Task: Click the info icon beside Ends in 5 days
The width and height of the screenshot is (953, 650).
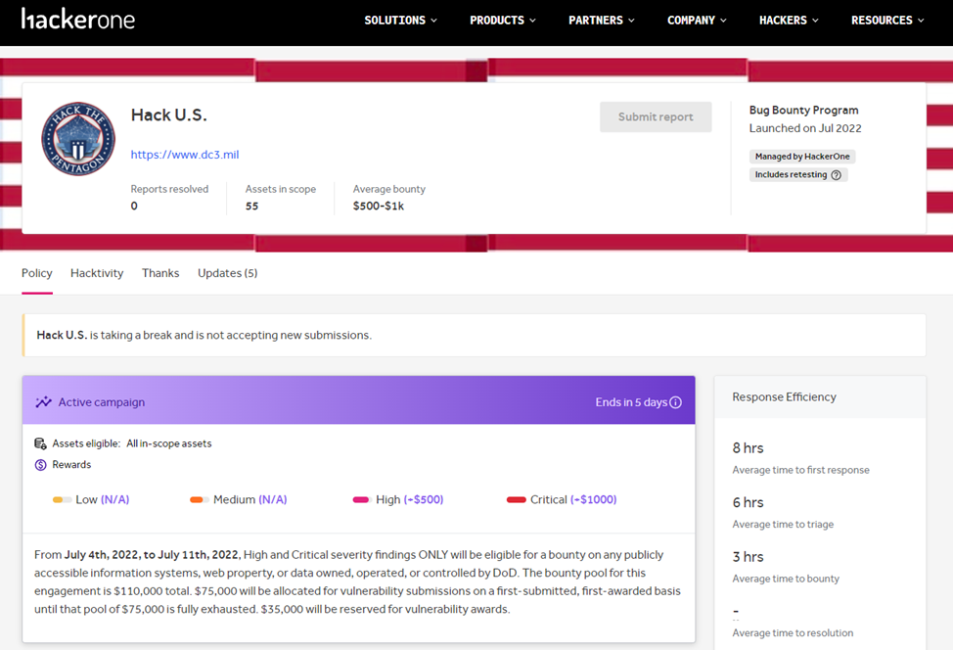Action: point(675,402)
